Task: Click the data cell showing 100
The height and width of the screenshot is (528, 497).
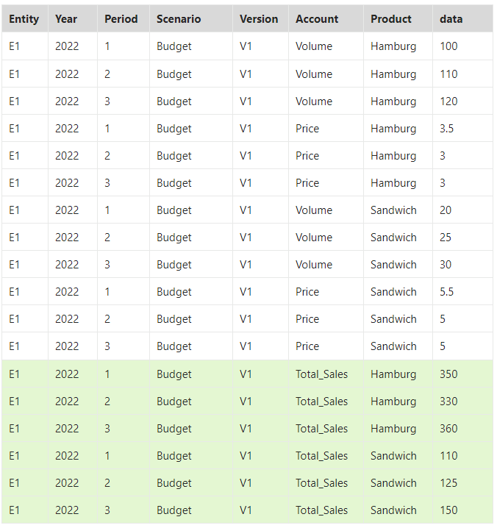Action: point(448,46)
